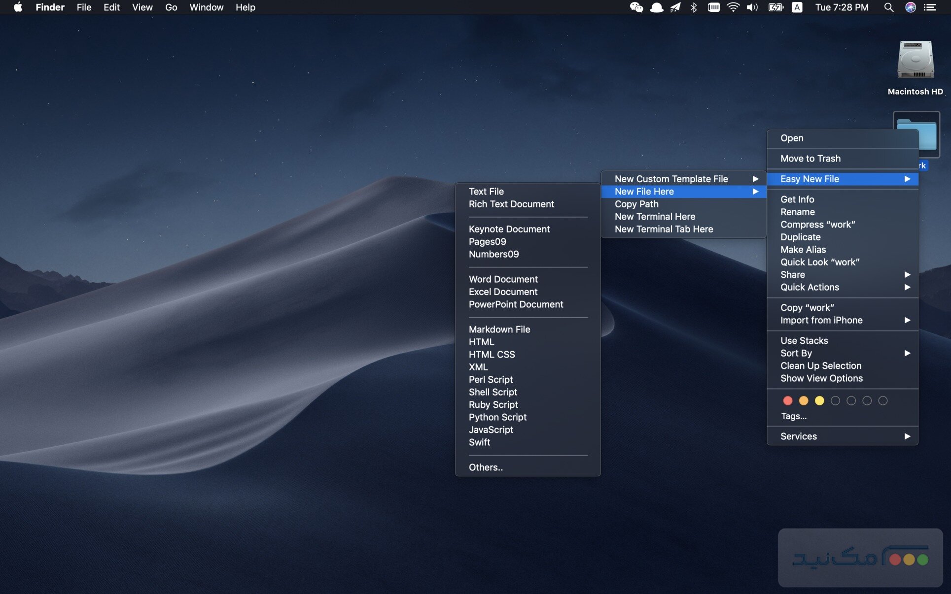
Task: Create a new Markdown File
Action: click(499, 330)
